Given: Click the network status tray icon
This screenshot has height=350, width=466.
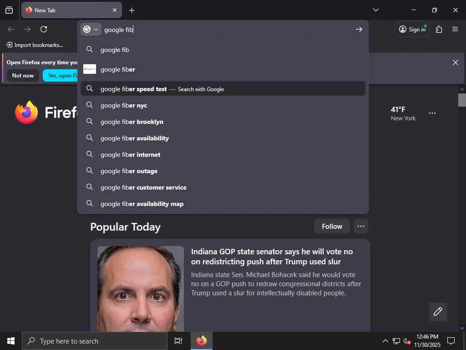Looking at the screenshot, I should tap(396, 341).
